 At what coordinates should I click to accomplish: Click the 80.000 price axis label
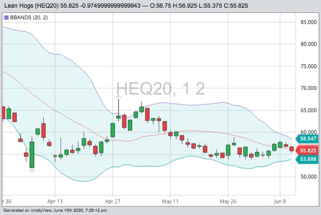[309, 44]
